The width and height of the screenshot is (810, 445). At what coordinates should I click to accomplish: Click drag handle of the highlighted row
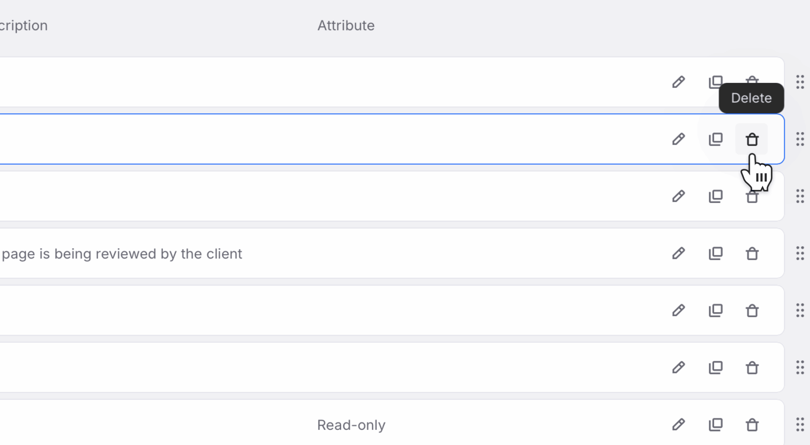click(x=800, y=139)
